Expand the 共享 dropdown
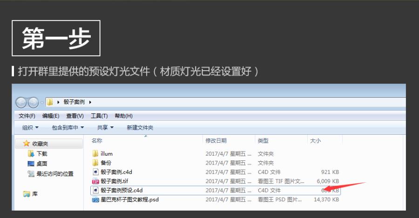This screenshot has width=419, height=218. point(105,127)
